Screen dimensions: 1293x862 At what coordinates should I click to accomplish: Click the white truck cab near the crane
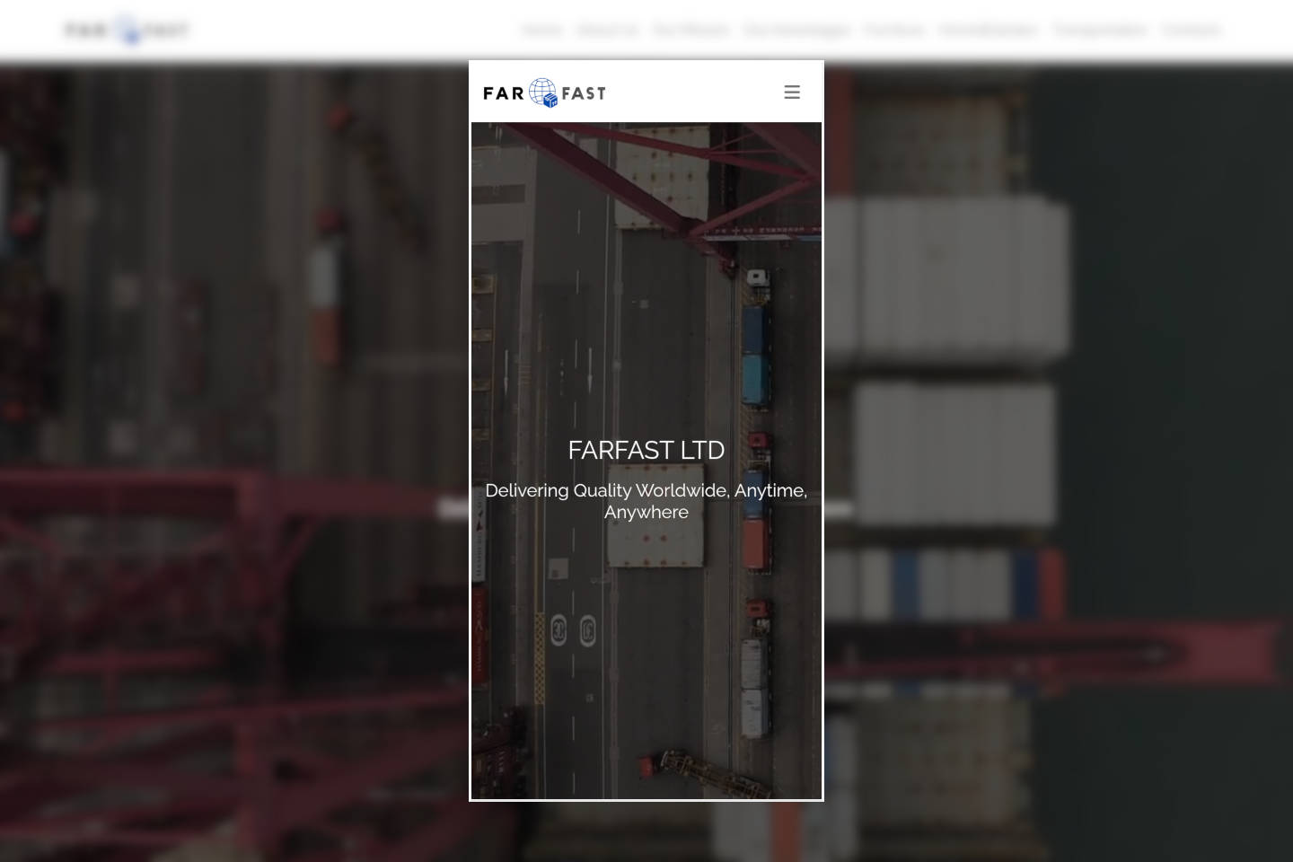(x=758, y=278)
